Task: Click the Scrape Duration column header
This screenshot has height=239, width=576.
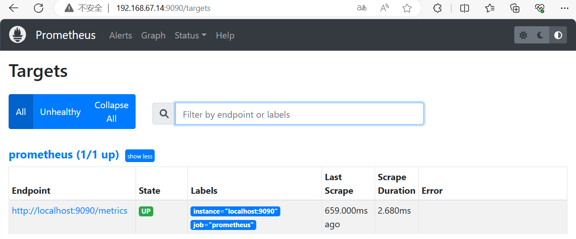Action: 396,184
